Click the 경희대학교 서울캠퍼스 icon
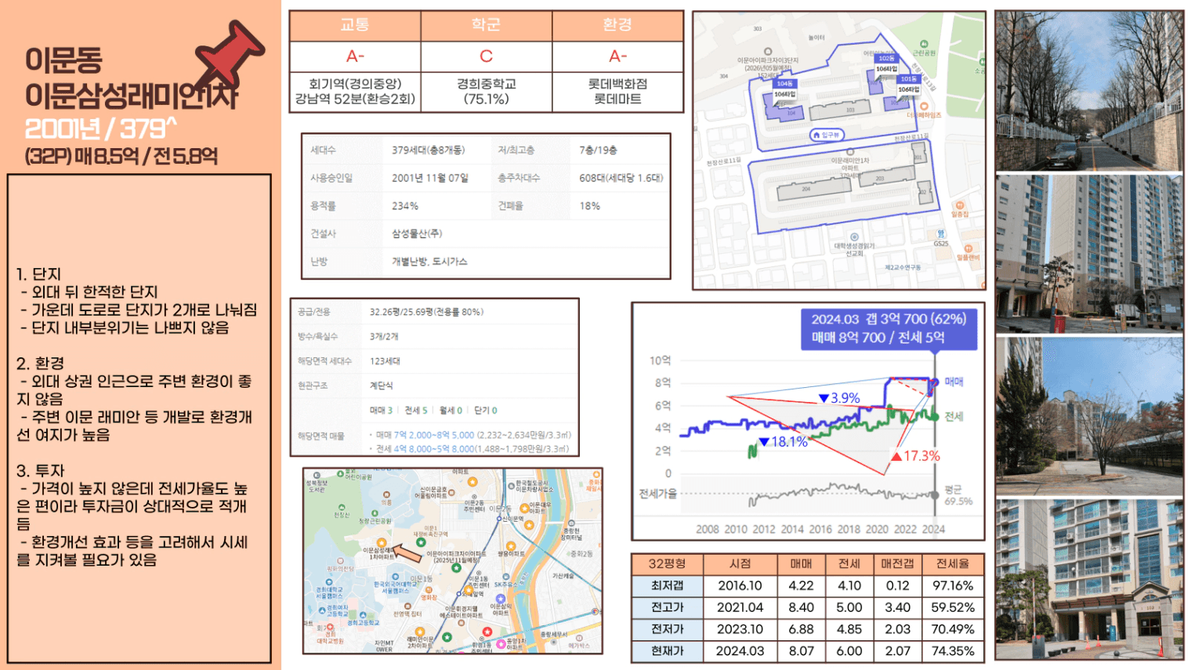The height and width of the screenshot is (670, 1191). 329,581
